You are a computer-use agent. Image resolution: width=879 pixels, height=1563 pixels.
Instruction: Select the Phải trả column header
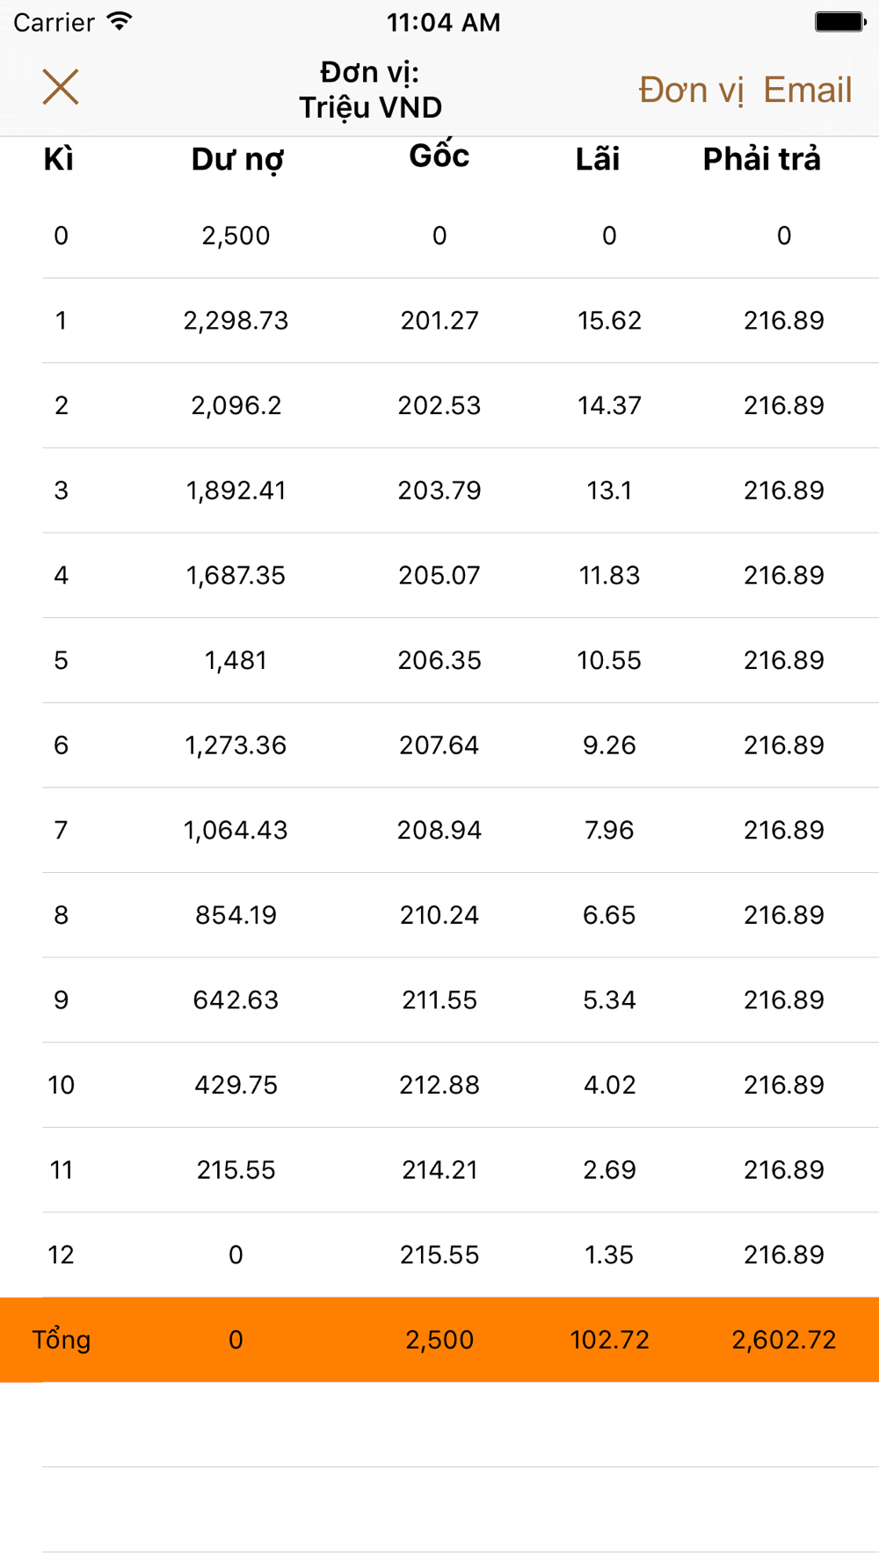coord(762,159)
